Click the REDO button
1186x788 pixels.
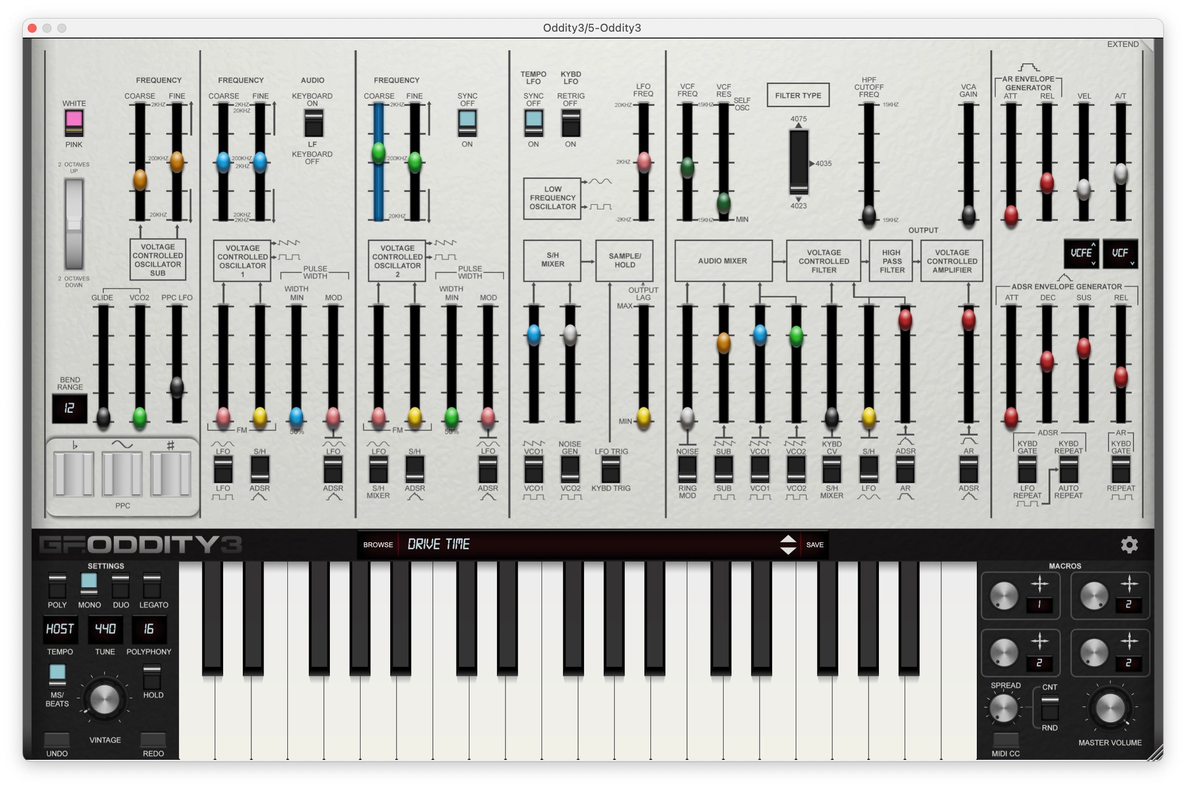153,740
